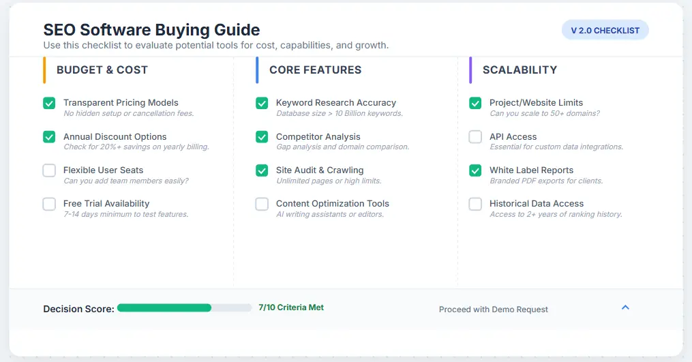Click 'Database size > 10 Billion keywords.' text
The width and height of the screenshot is (692, 362).
click(340, 113)
